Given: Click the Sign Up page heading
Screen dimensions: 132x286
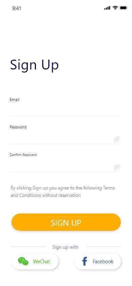Looking at the screenshot, I should [34, 65].
